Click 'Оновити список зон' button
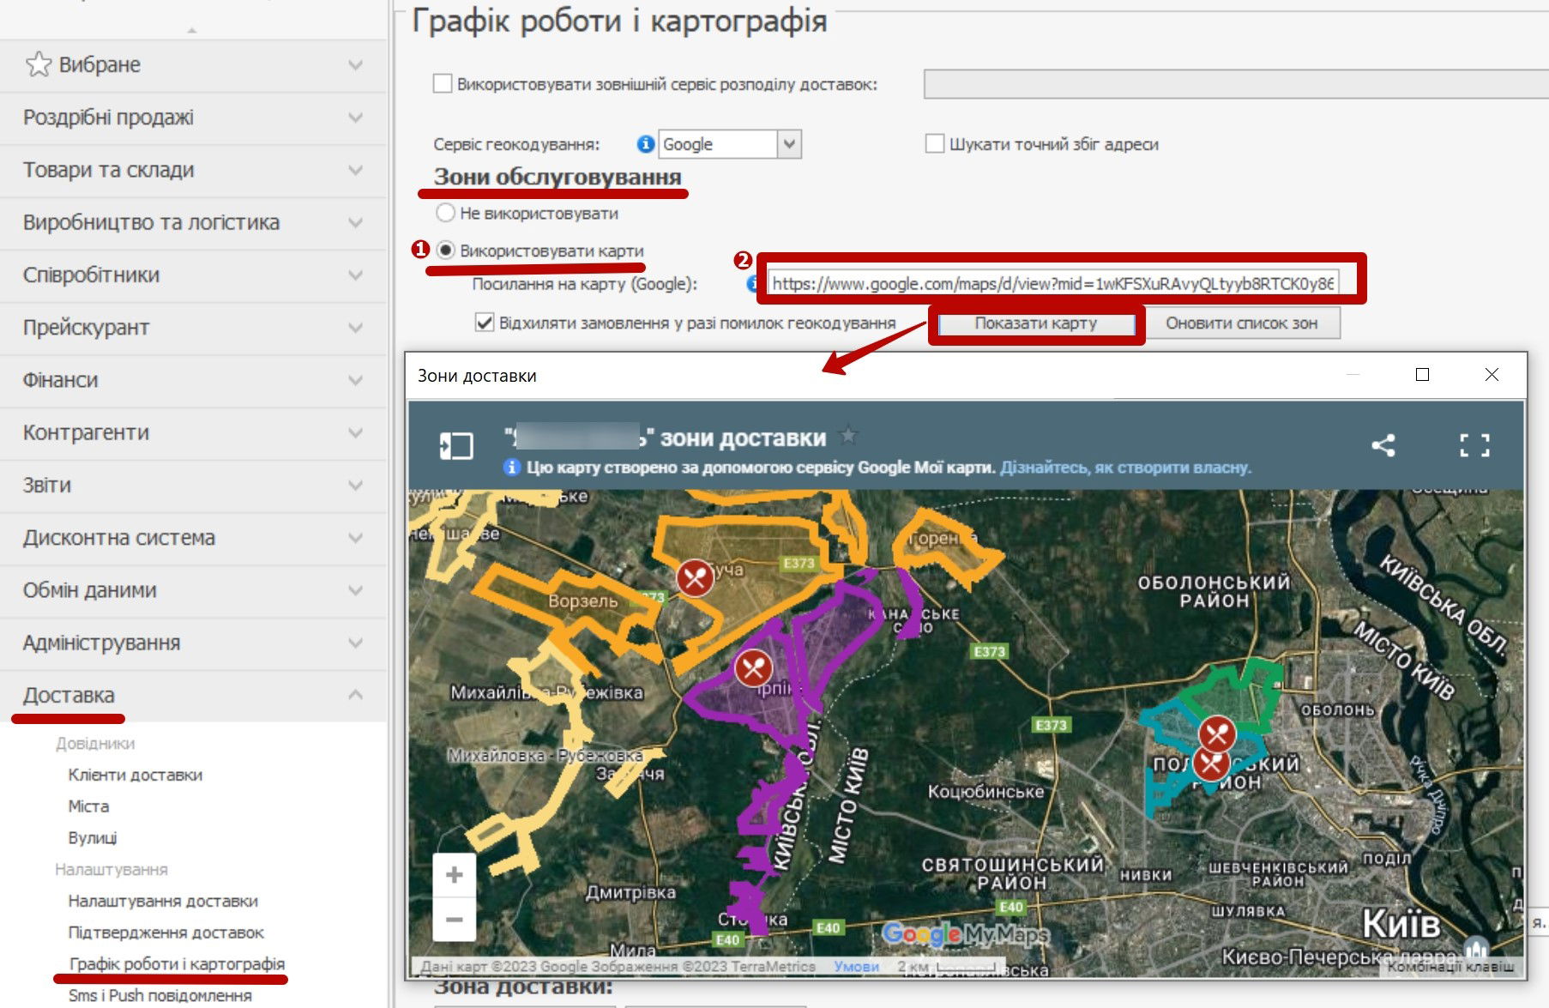This screenshot has height=1008, width=1549. (x=1241, y=323)
